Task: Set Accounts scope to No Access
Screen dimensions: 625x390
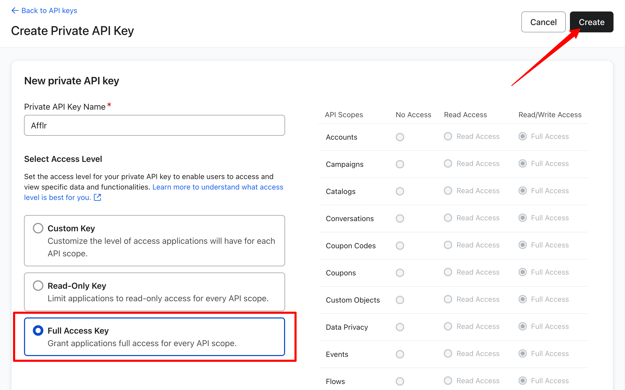Action: [x=400, y=137]
